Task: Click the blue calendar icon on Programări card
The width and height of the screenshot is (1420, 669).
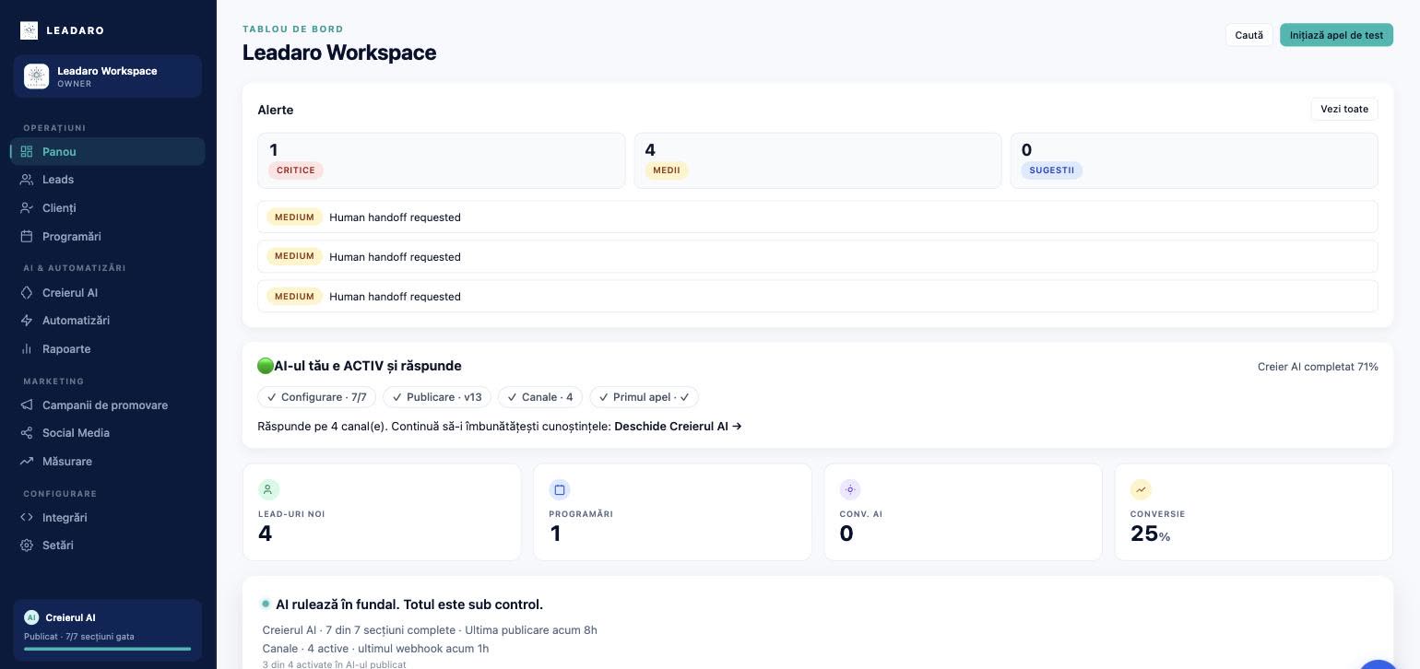Action: click(x=559, y=489)
